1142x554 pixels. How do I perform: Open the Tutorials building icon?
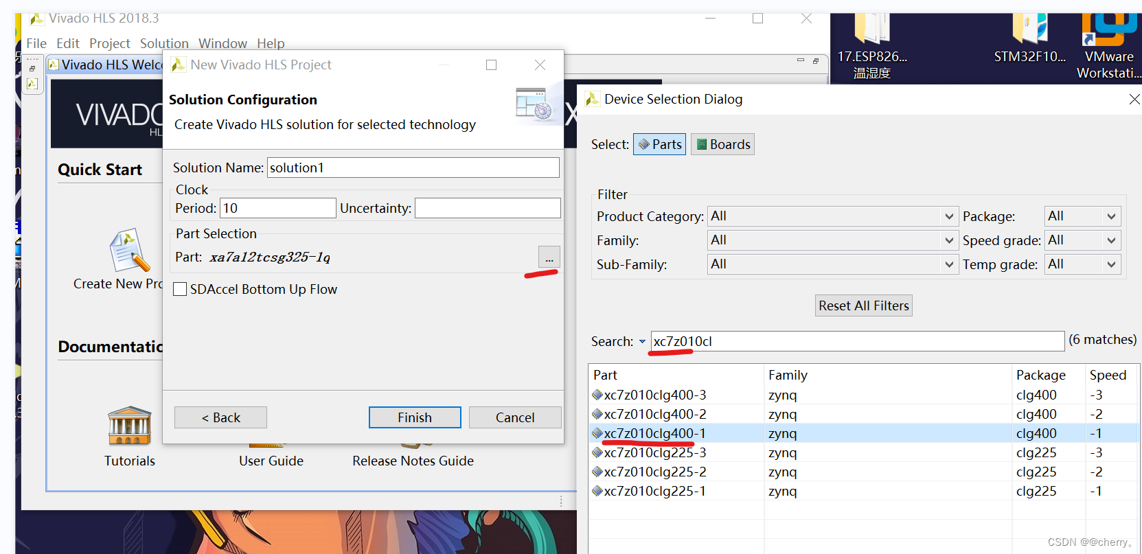129,426
